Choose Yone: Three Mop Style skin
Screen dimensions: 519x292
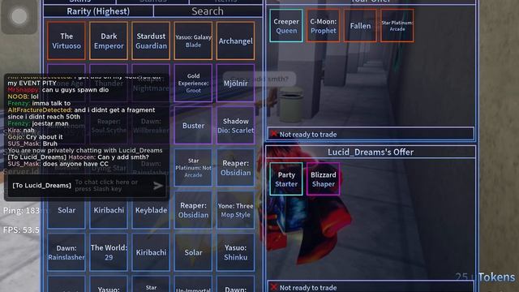(x=236, y=210)
